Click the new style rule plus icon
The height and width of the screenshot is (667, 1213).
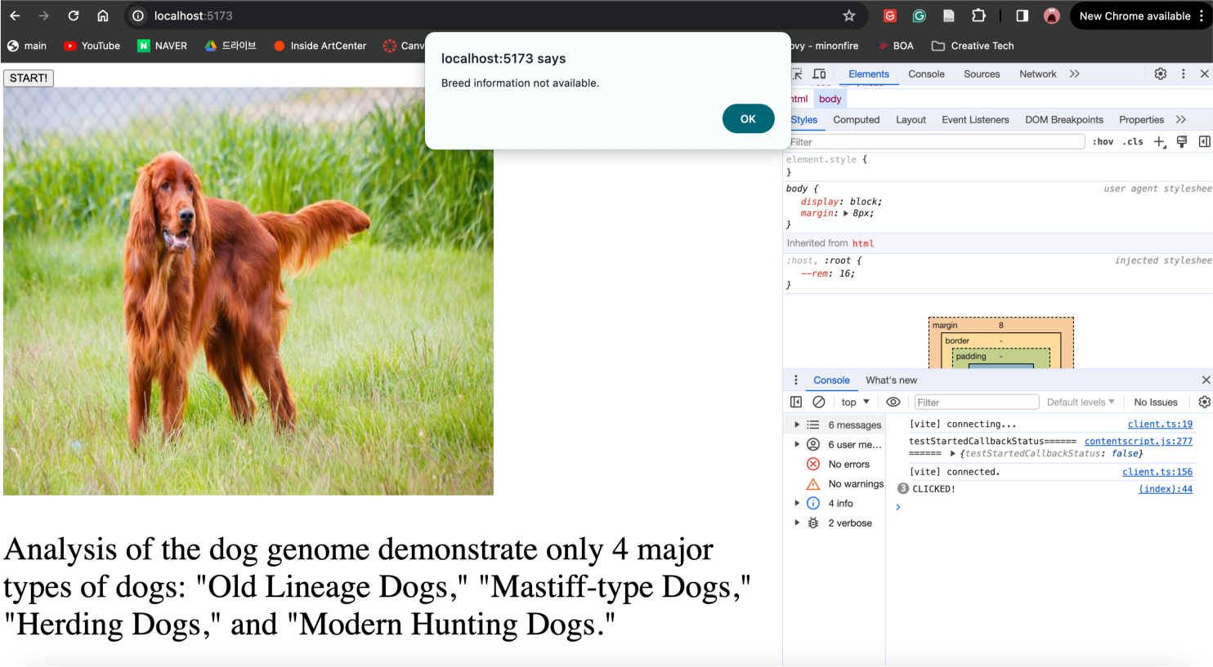pyautogui.click(x=1159, y=142)
